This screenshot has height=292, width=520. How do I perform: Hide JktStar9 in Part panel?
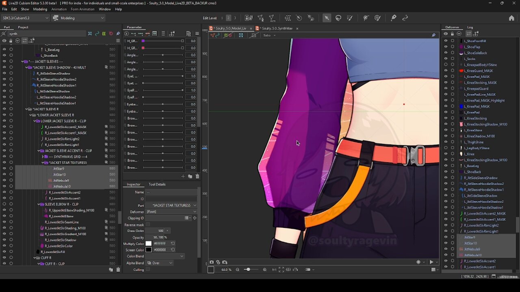[x=4, y=169]
